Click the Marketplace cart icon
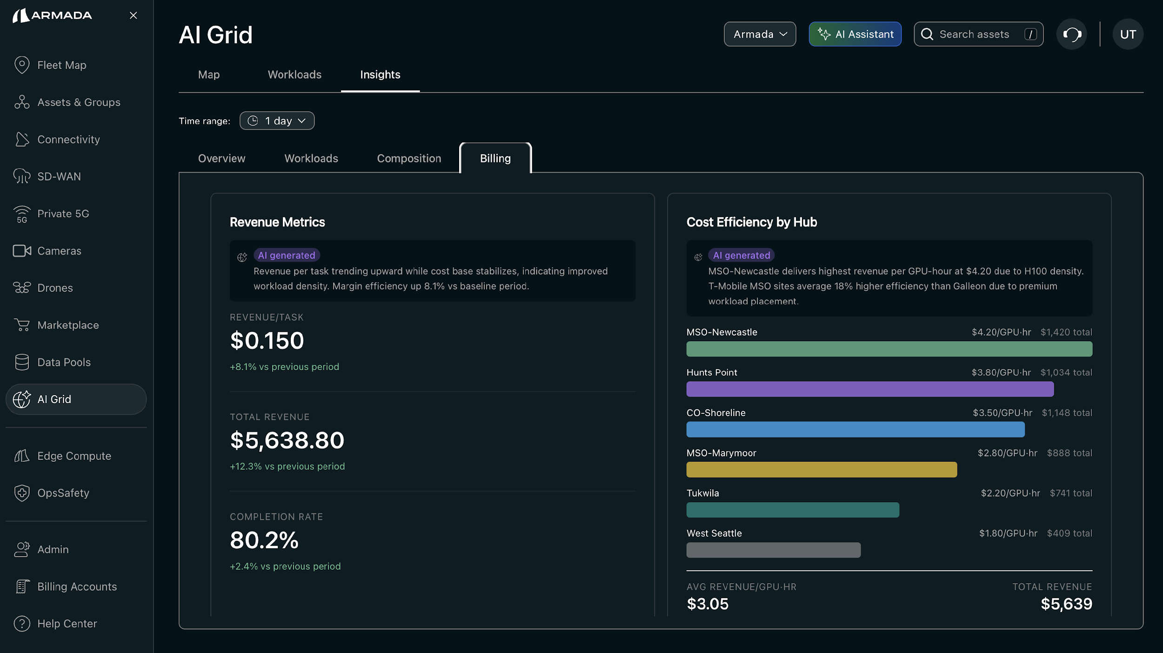Screen dimensions: 1163x653 click(21, 324)
